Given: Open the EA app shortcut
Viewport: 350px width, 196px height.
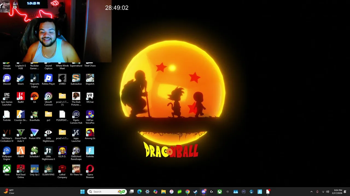Looking at the screenshot, I should (34, 98).
